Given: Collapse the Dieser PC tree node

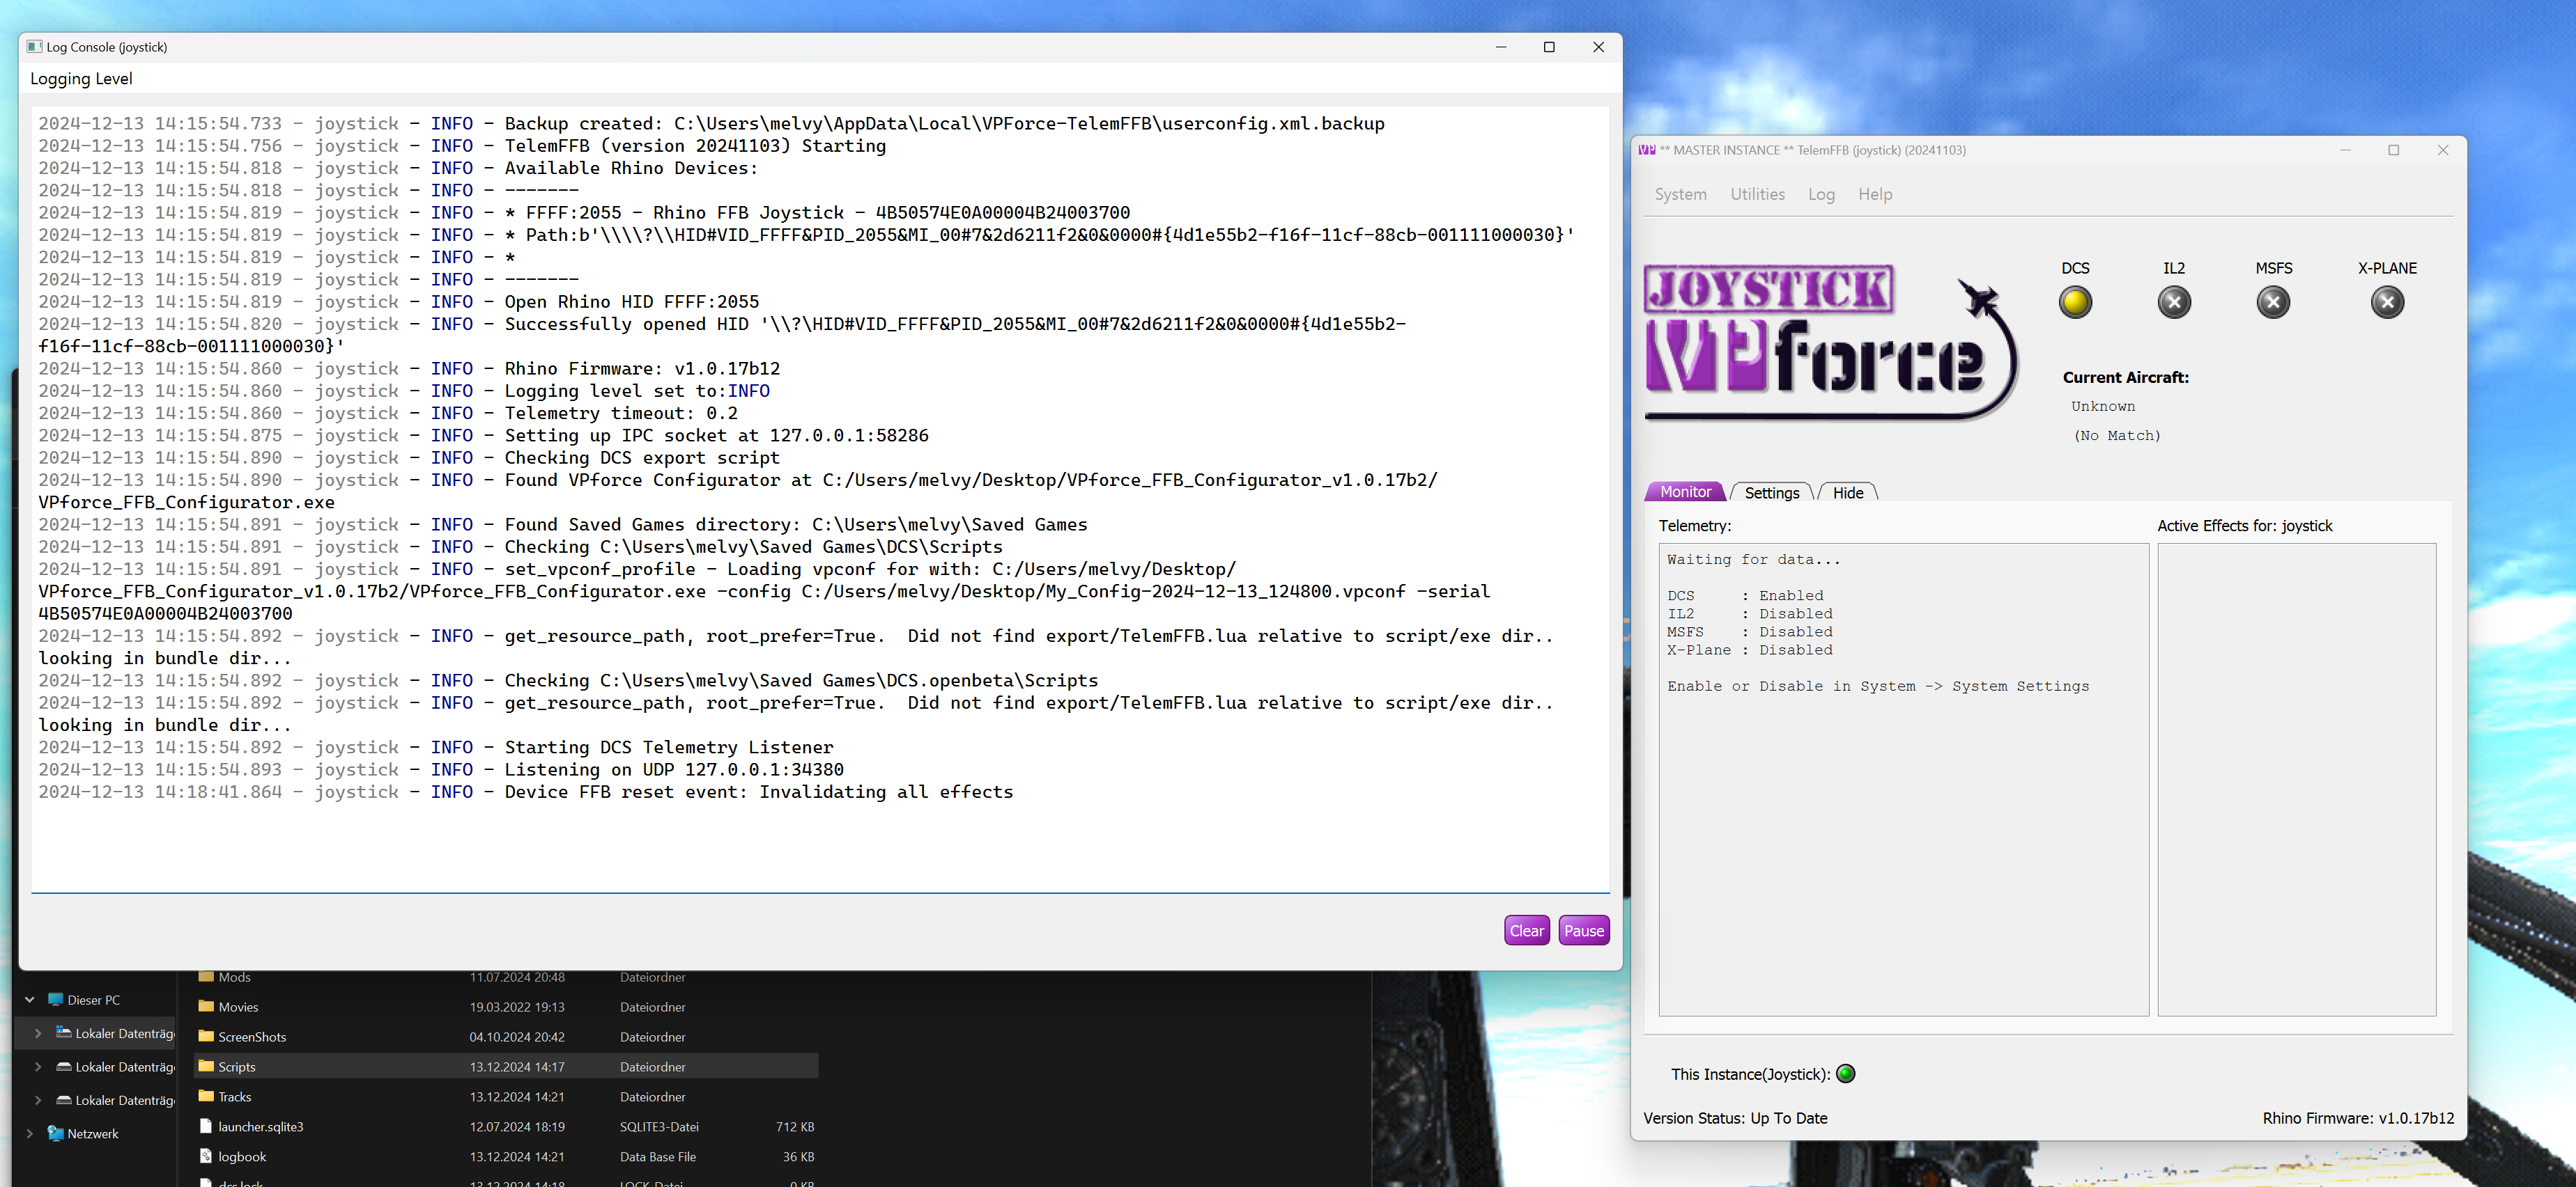Looking at the screenshot, I should pos(30,1000).
